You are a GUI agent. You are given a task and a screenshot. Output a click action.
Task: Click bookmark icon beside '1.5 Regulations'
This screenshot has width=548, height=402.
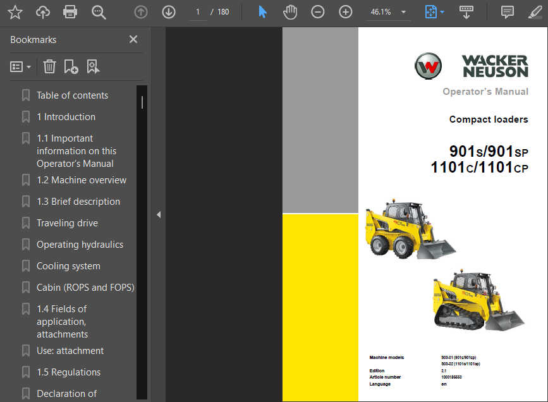(26, 372)
